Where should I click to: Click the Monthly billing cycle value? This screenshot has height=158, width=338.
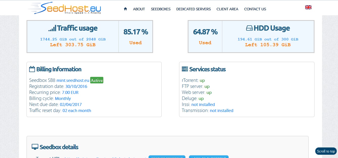[63, 98]
